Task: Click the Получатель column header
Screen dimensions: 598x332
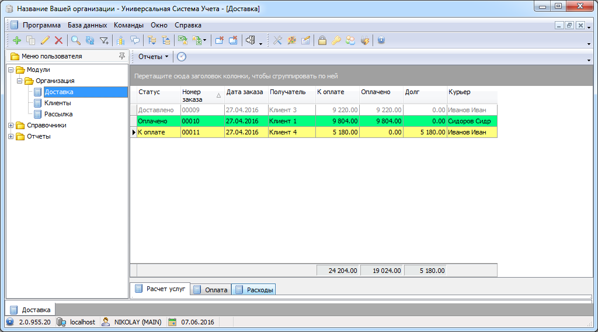Action: (x=292, y=95)
